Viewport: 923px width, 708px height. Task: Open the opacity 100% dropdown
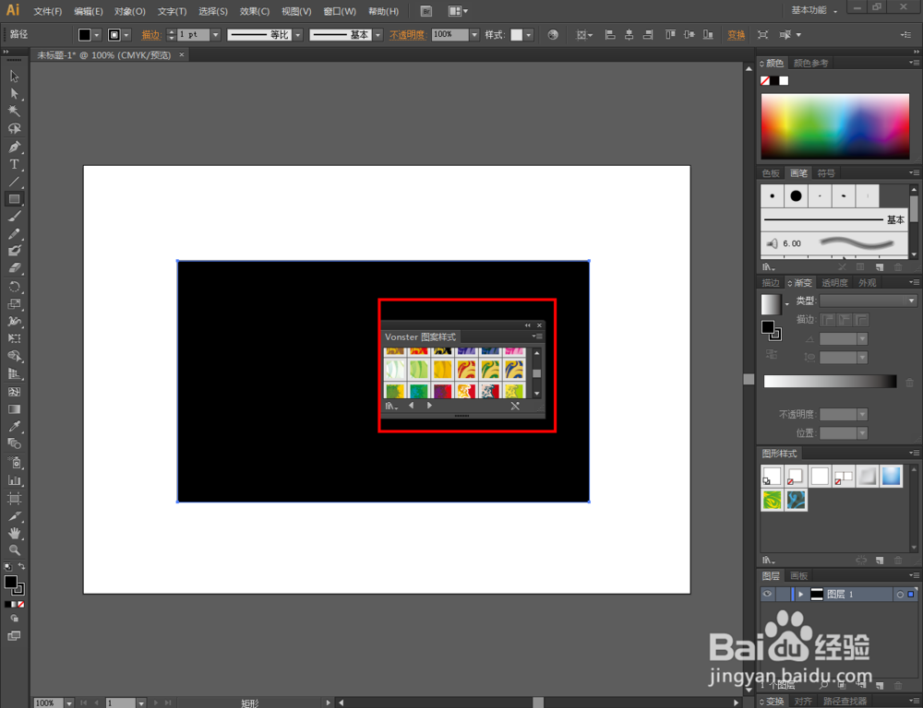pos(474,35)
